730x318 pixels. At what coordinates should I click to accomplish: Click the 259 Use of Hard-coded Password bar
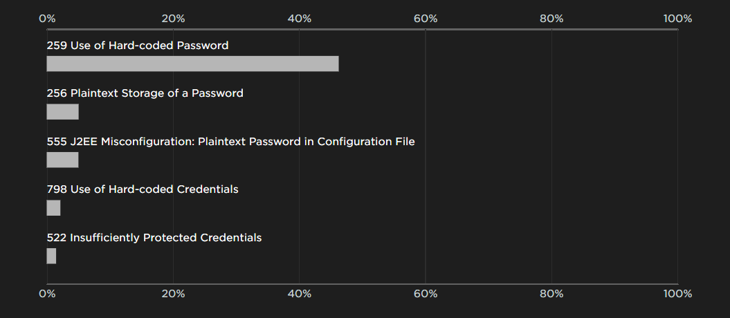[x=193, y=64]
